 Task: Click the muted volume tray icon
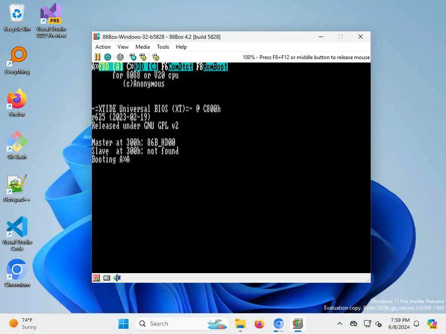click(x=378, y=324)
